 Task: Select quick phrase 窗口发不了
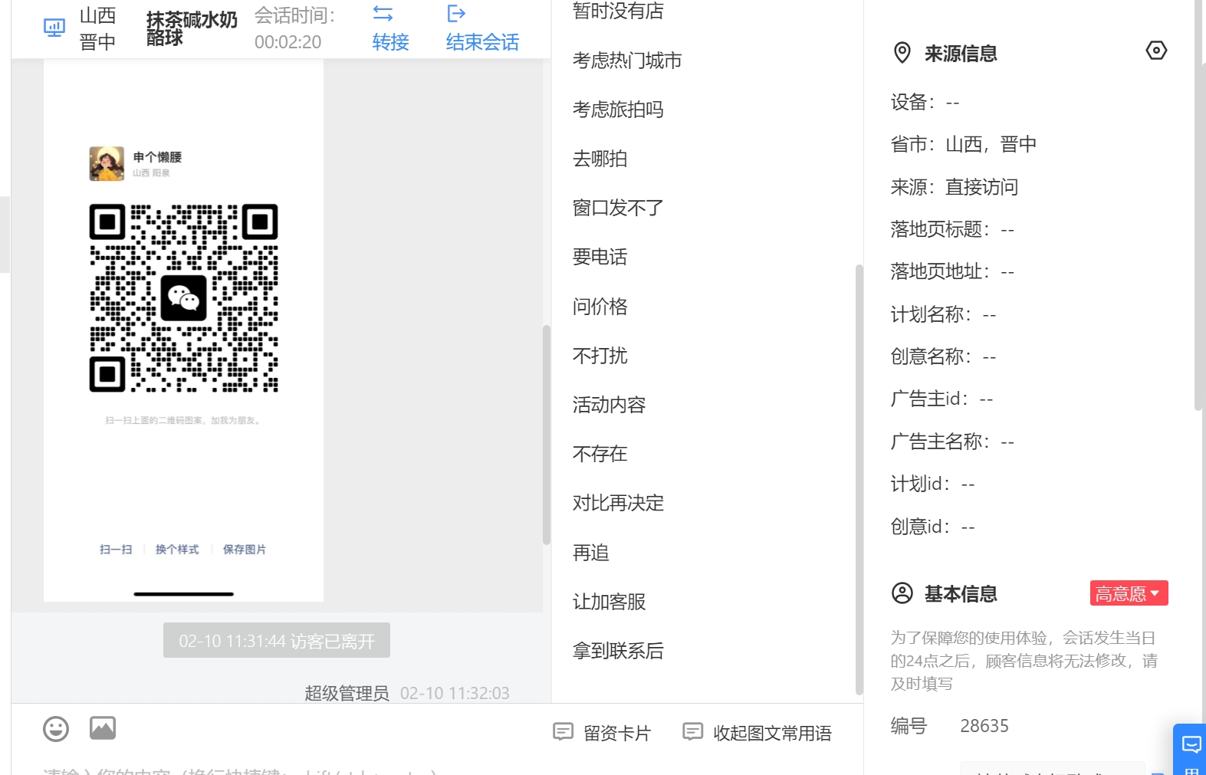tap(618, 208)
